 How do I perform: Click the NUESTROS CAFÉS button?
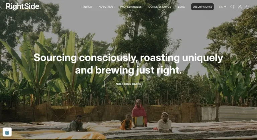pyautogui.click(x=128, y=84)
